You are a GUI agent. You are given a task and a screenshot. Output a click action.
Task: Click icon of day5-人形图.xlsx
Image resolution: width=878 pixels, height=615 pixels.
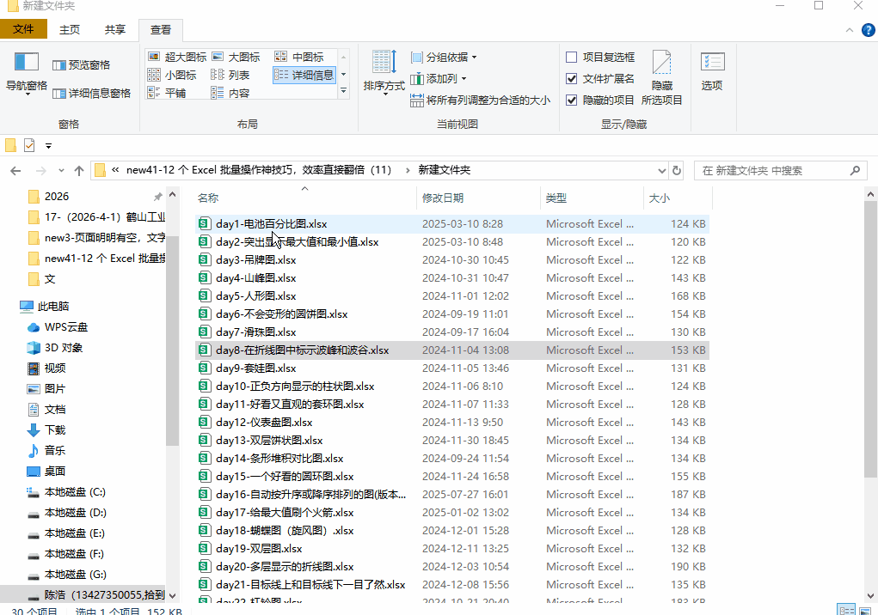click(205, 295)
